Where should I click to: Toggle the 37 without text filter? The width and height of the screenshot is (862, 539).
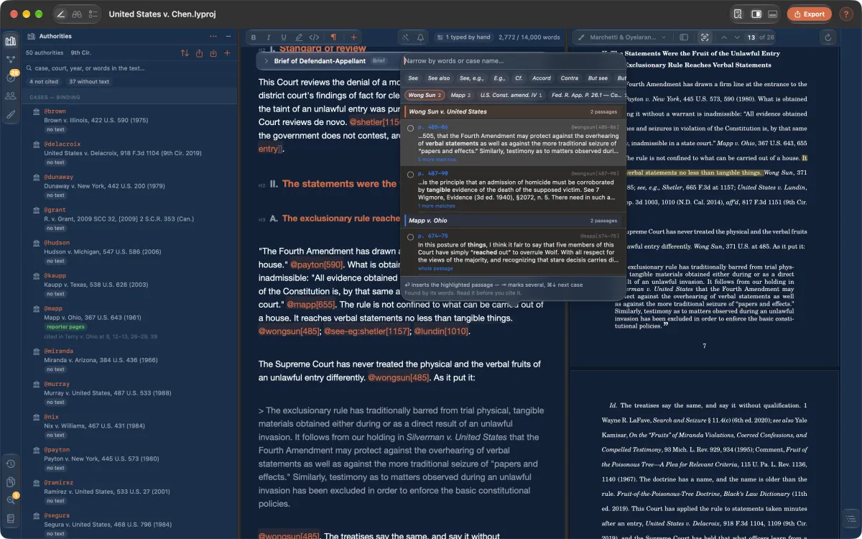pyautogui.click(x=89, y=81)
